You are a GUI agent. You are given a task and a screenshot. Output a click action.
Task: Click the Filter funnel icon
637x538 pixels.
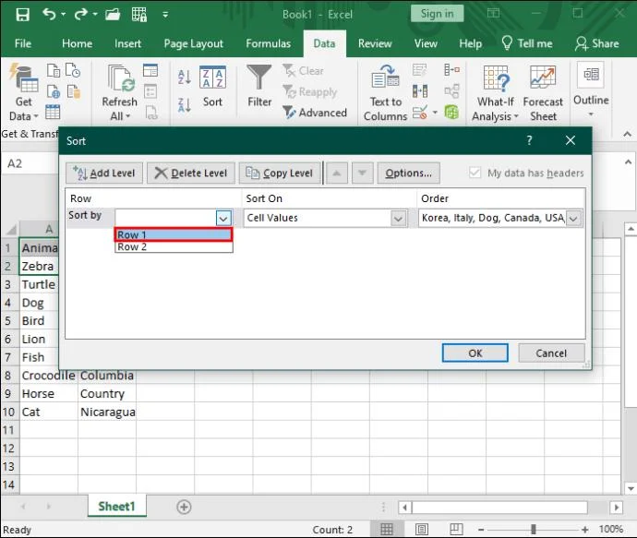tap(259, 86)
